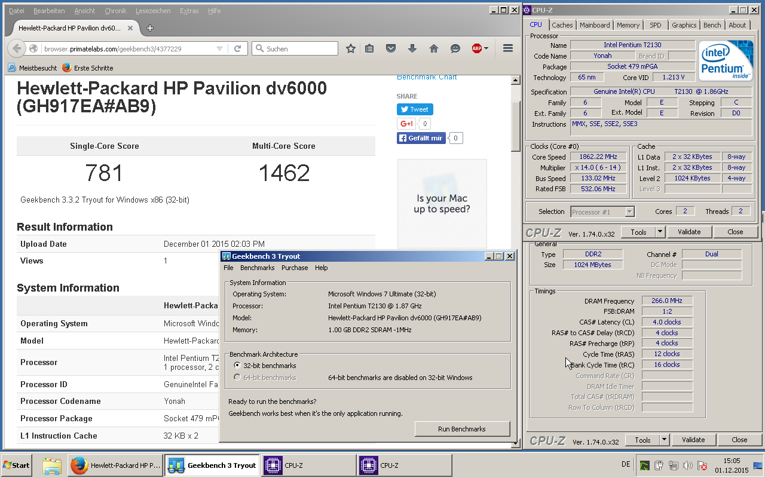Click the Tweet share button

[415, 109]
